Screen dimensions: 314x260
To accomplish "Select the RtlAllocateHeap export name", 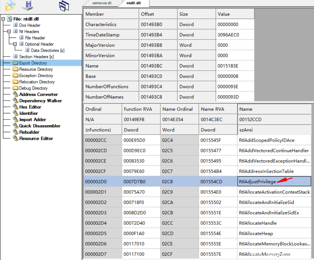I will (256, 233).
